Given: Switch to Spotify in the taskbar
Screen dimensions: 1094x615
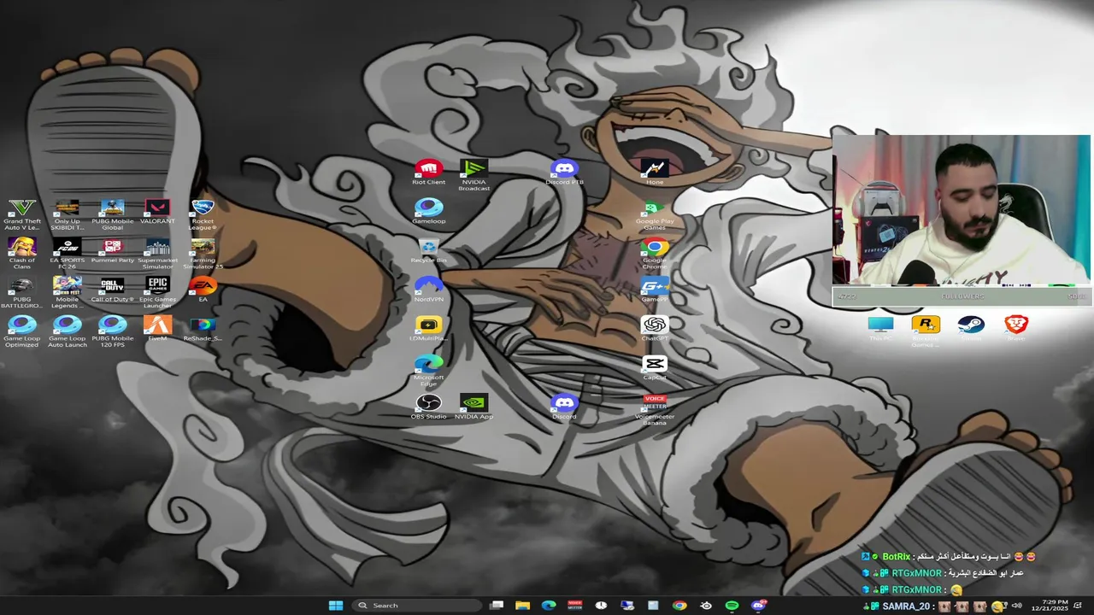Looking at the screenshot, I should pos(732,606).
